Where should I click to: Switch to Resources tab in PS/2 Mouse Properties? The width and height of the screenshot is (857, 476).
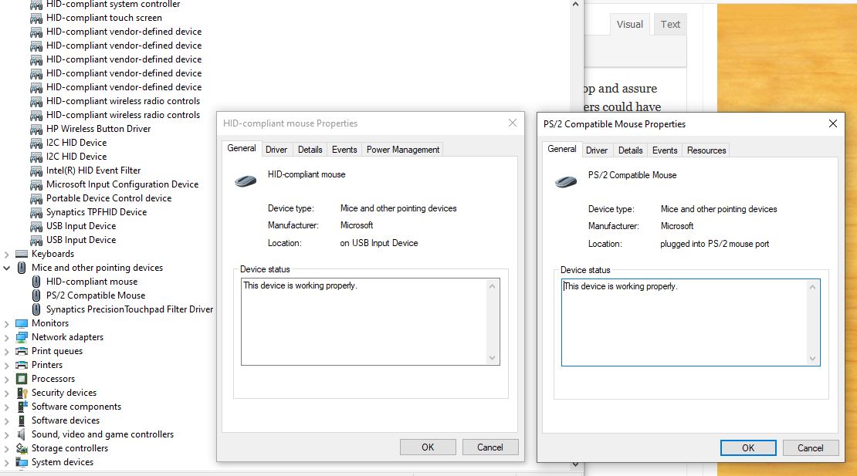[706, 150]
